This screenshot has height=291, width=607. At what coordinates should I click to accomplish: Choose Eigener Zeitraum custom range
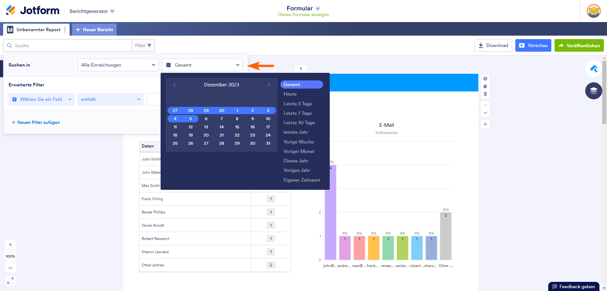[x=302, y=180]
